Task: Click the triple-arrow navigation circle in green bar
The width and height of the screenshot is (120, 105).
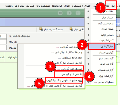Action: click(x=60, y=13)
